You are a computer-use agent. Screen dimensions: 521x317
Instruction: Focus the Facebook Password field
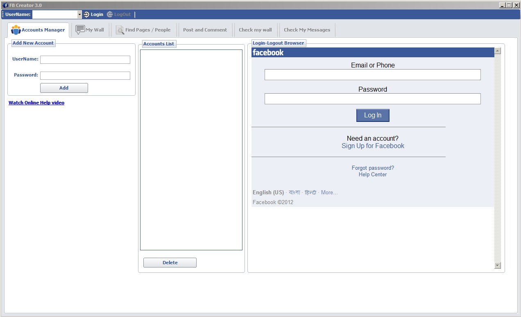tap(373, 99)
